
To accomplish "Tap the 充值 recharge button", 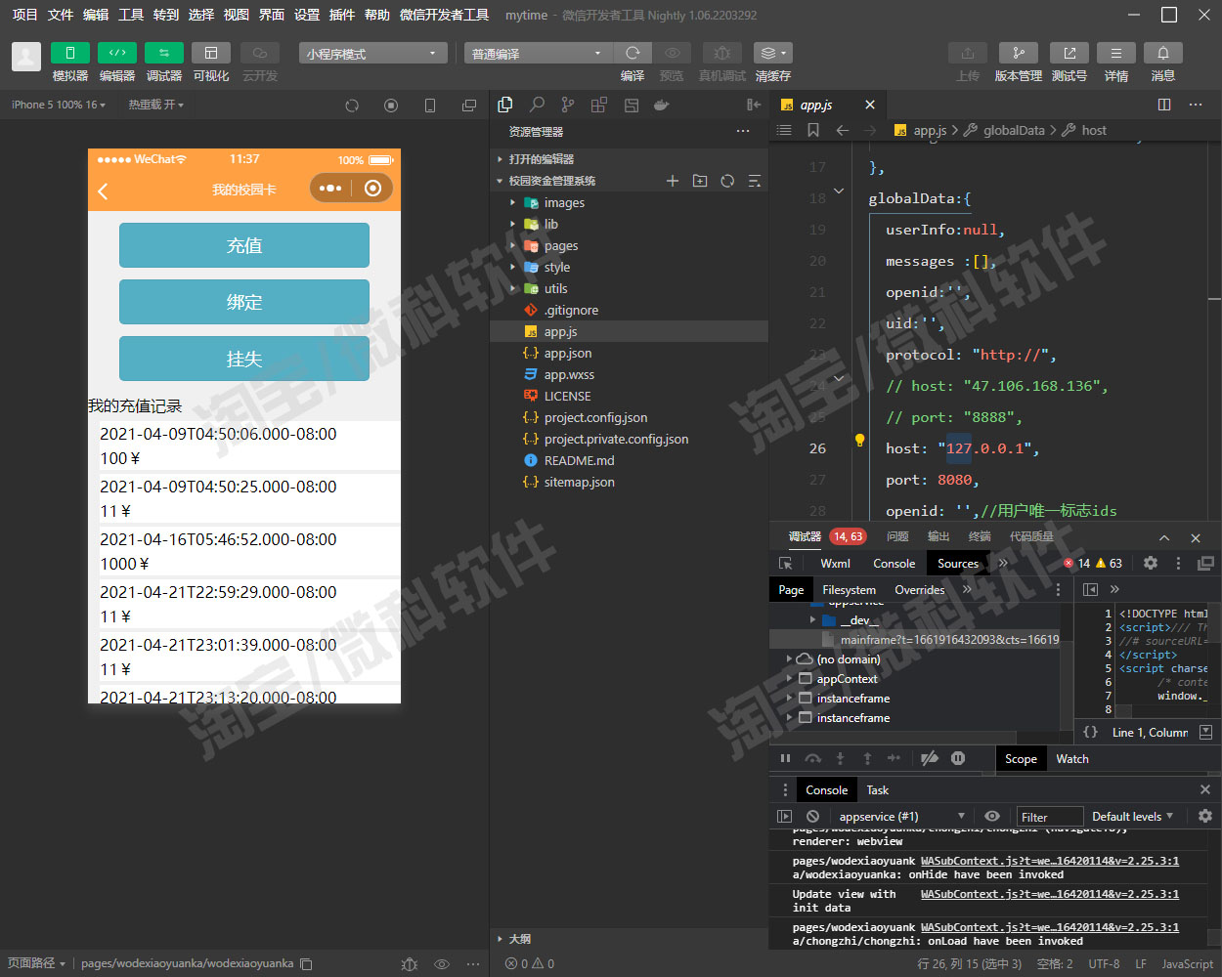I will click(244, 245).
